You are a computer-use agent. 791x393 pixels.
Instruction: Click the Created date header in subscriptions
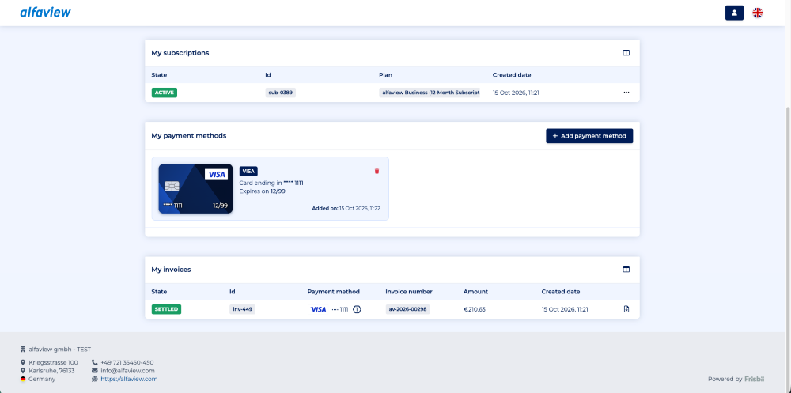(x=512, y=74)
